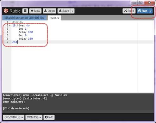Click the Rubic cube logo icon
Screen dimensions: 156x123
[6, 11]
